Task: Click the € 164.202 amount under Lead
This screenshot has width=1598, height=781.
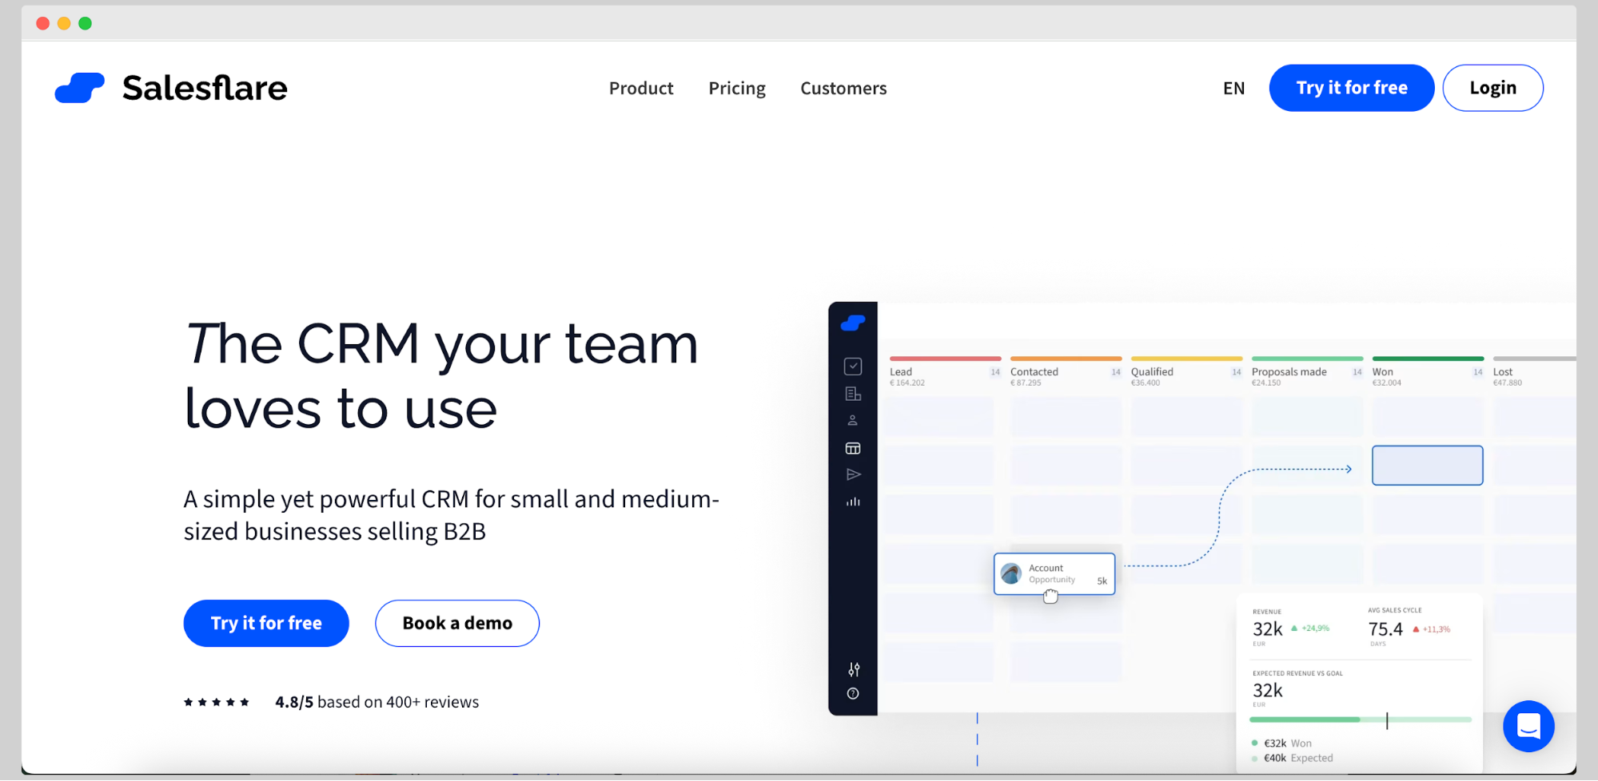Action: [x=907, y=383]
